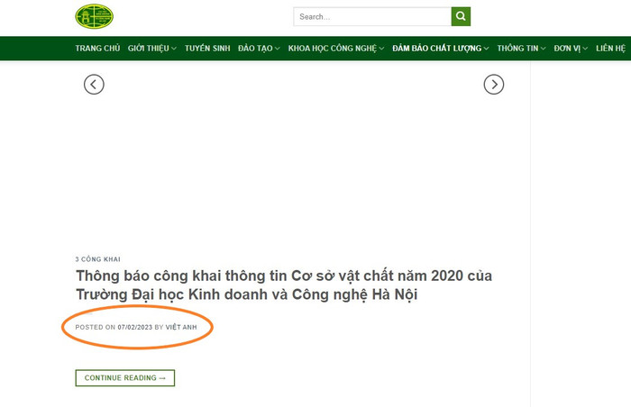631x407 pixels.
Task: Advance to next slide with right arrow
Action: coord(493,85)
